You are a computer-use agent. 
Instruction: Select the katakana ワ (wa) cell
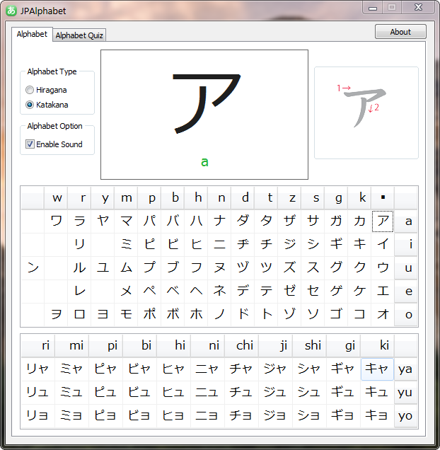pyautogui.click(x=56, y=221)
